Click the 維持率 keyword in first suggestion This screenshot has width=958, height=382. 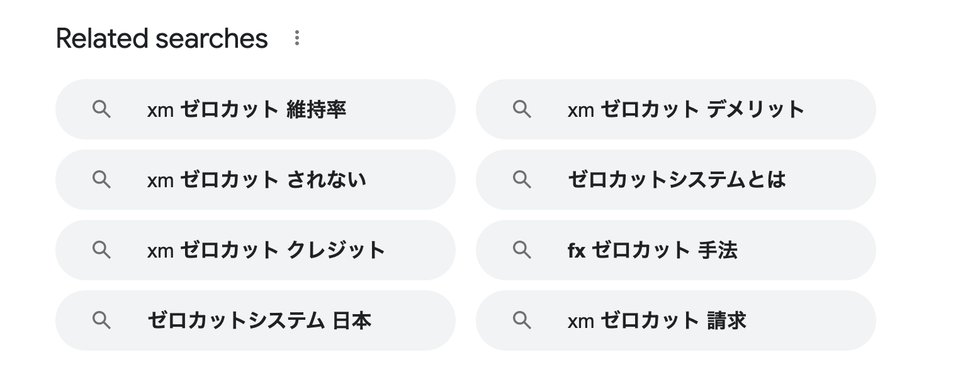coord(317,110)
